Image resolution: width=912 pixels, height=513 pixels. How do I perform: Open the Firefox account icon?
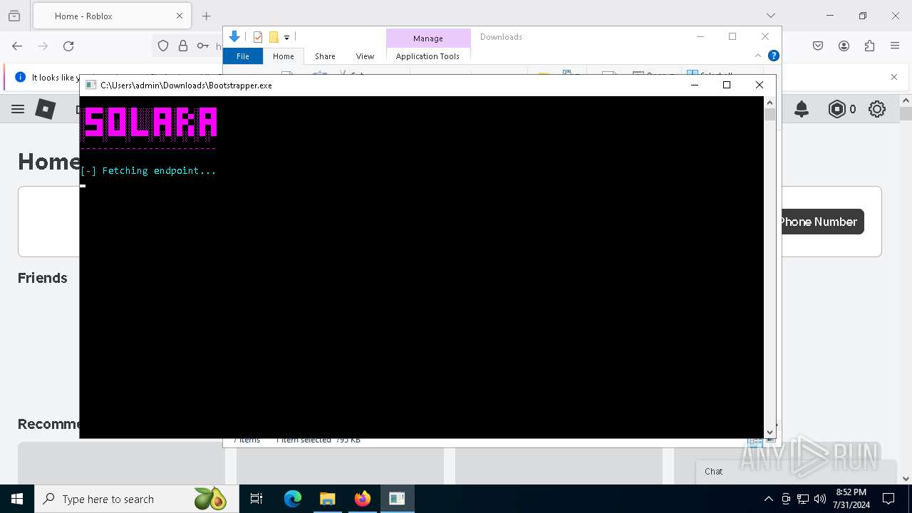point(844,46)
